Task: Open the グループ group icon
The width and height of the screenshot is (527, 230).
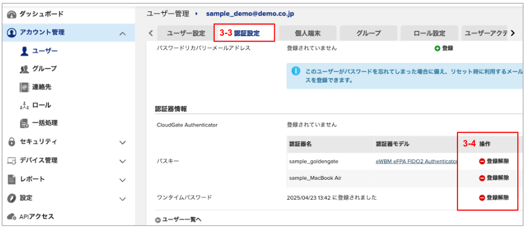Action: pyautogui.click(x=24, y=69)
